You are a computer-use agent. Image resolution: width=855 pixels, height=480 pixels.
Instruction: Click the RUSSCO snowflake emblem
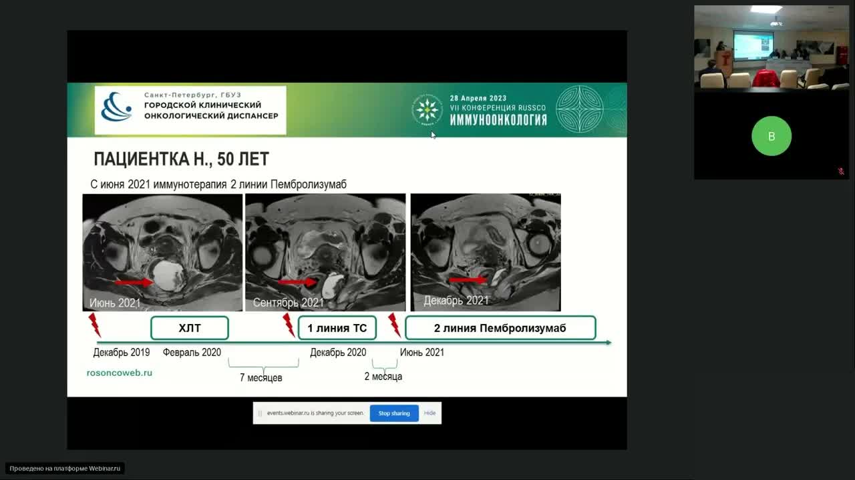(x=427, y=110)
